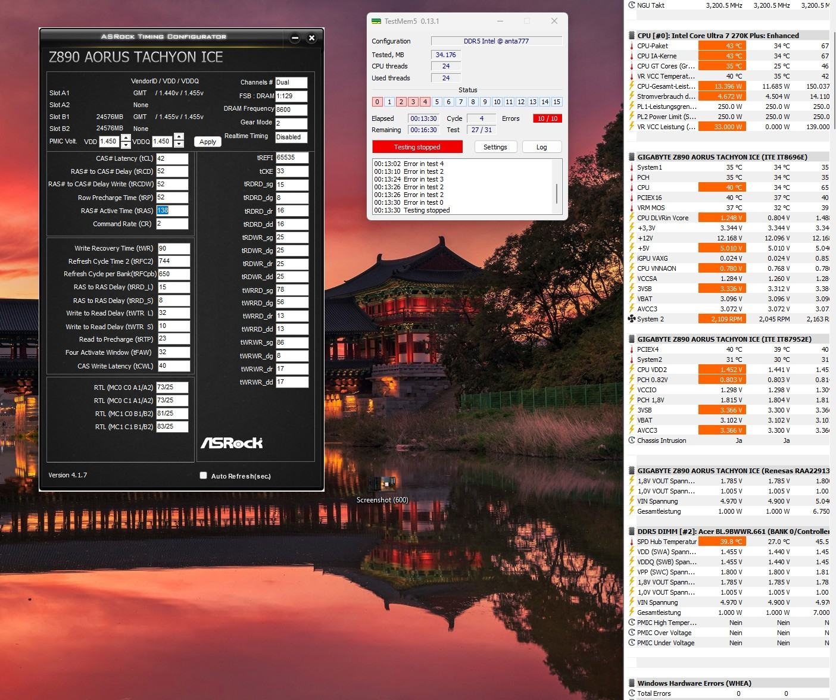Increase PMIC VDDQ voltage with up arrow
836x700 pixels.
tap(179, 138)
